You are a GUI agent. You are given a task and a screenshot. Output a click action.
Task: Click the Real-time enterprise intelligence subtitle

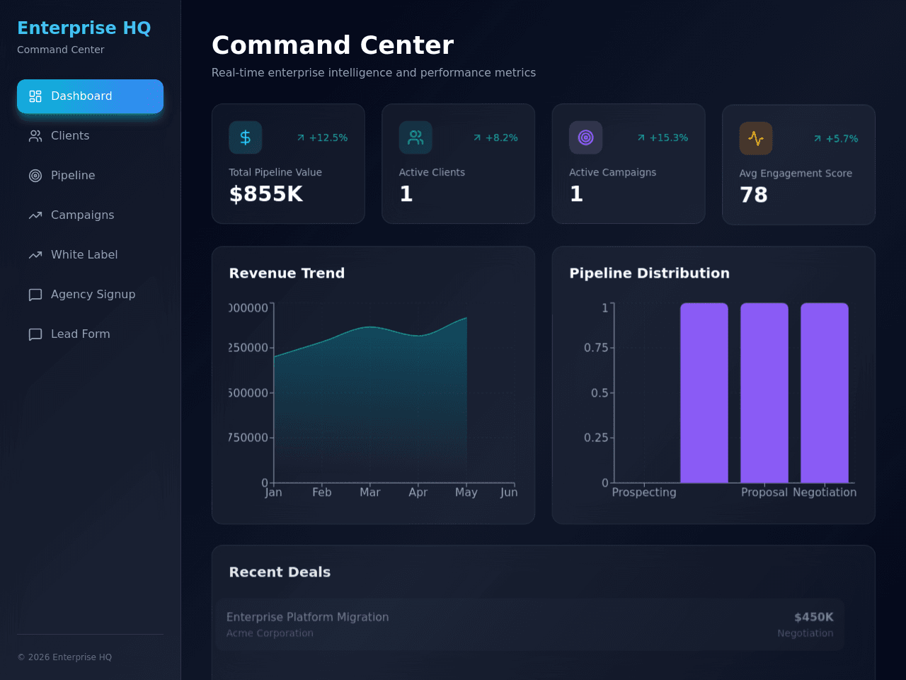(x=374, y=73)
